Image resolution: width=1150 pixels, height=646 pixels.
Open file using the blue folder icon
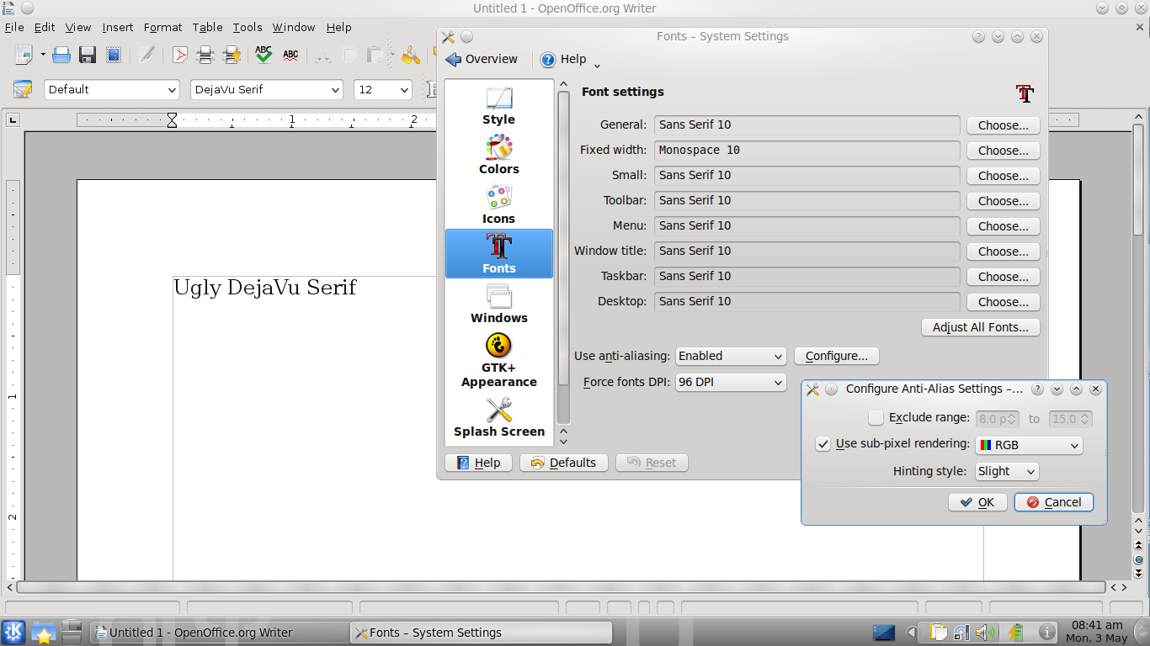tap(61, 56)
